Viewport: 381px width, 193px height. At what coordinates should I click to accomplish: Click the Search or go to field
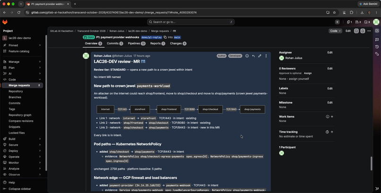coord(191,22)
